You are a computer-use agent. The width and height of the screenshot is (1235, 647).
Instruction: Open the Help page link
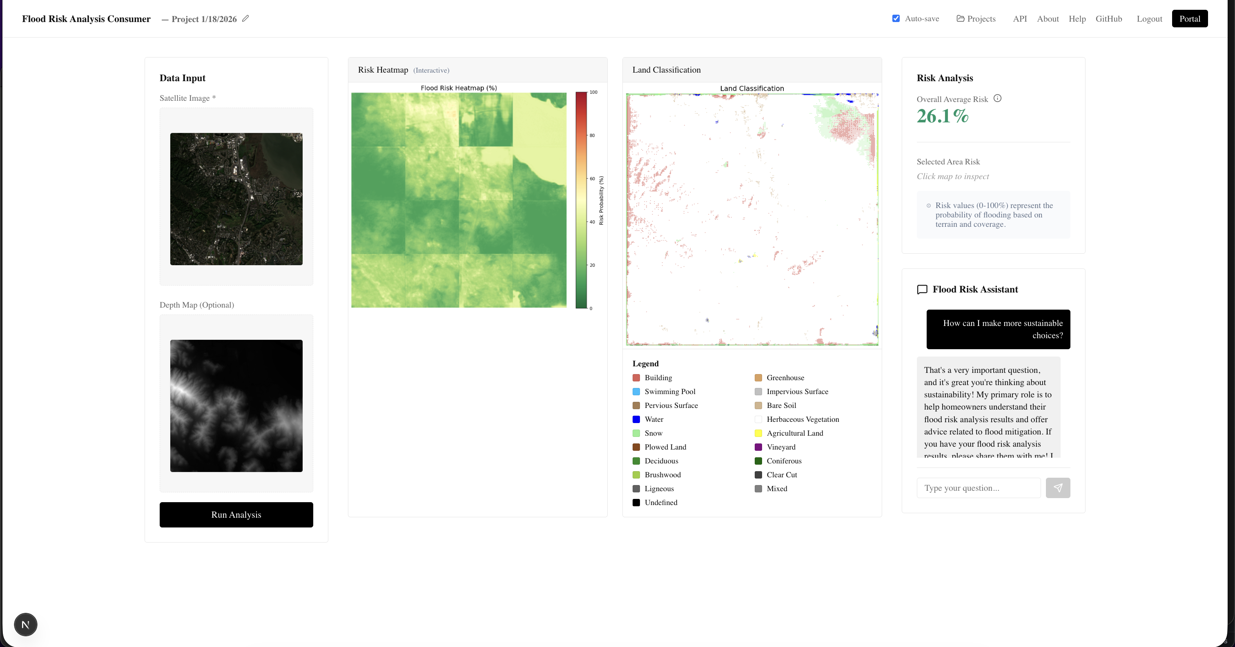click(1077, 19)
